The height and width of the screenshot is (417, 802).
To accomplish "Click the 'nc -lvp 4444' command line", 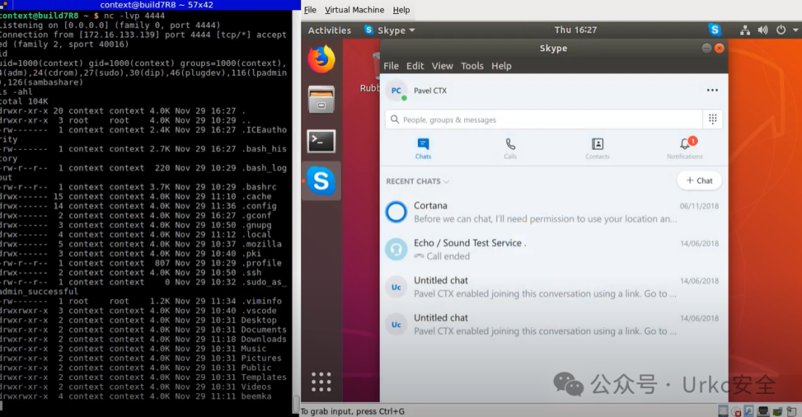I will [134, 16].
